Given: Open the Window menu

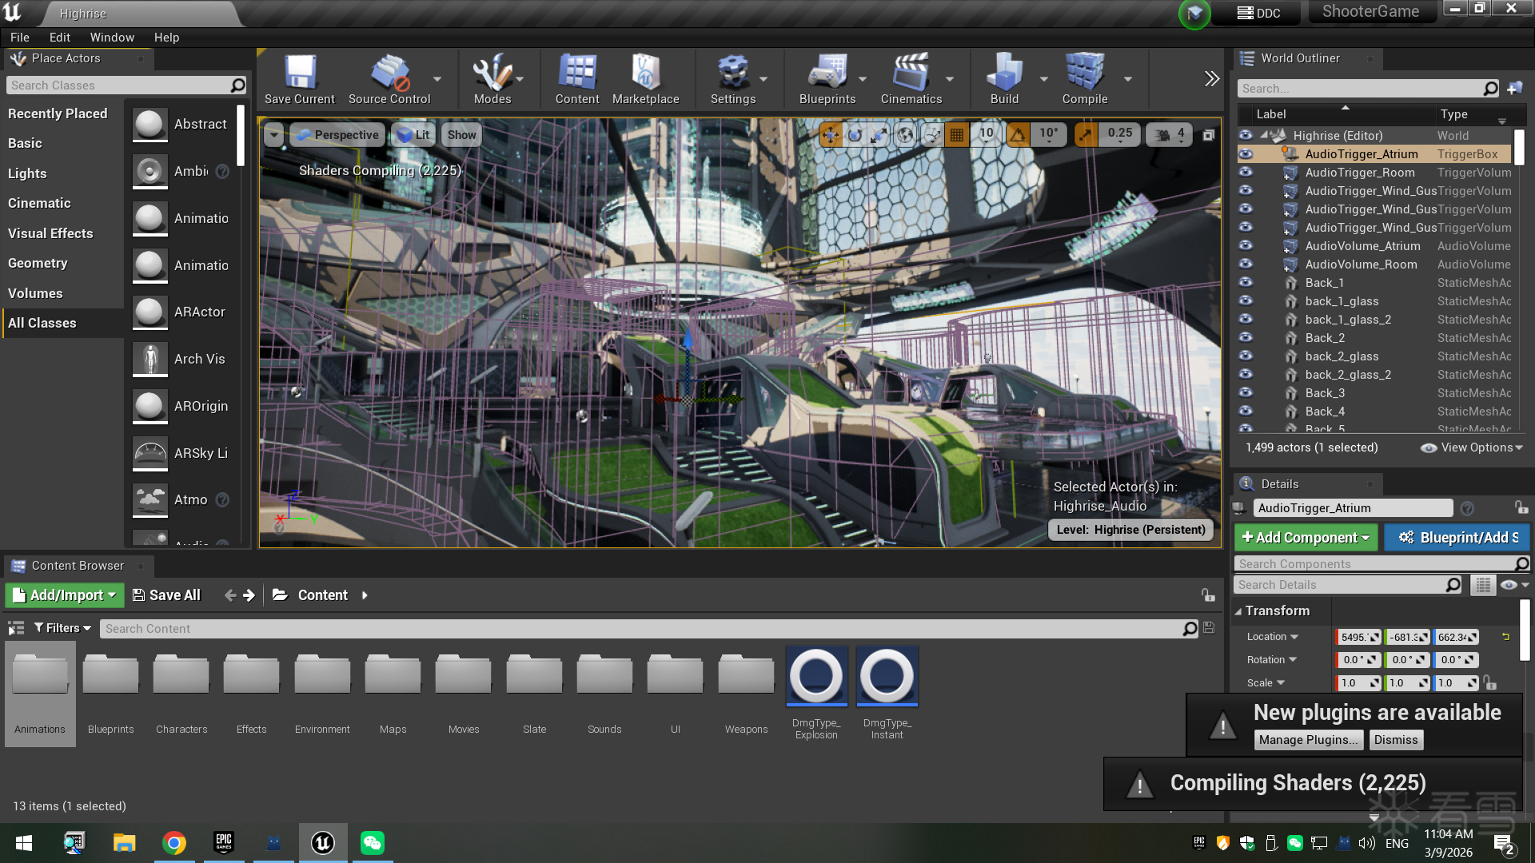Looking at the screenshot, I should pos(112,38).
